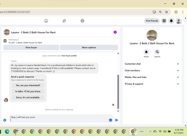
Task: Click the side panel listing name text
Action: (152, 43)
